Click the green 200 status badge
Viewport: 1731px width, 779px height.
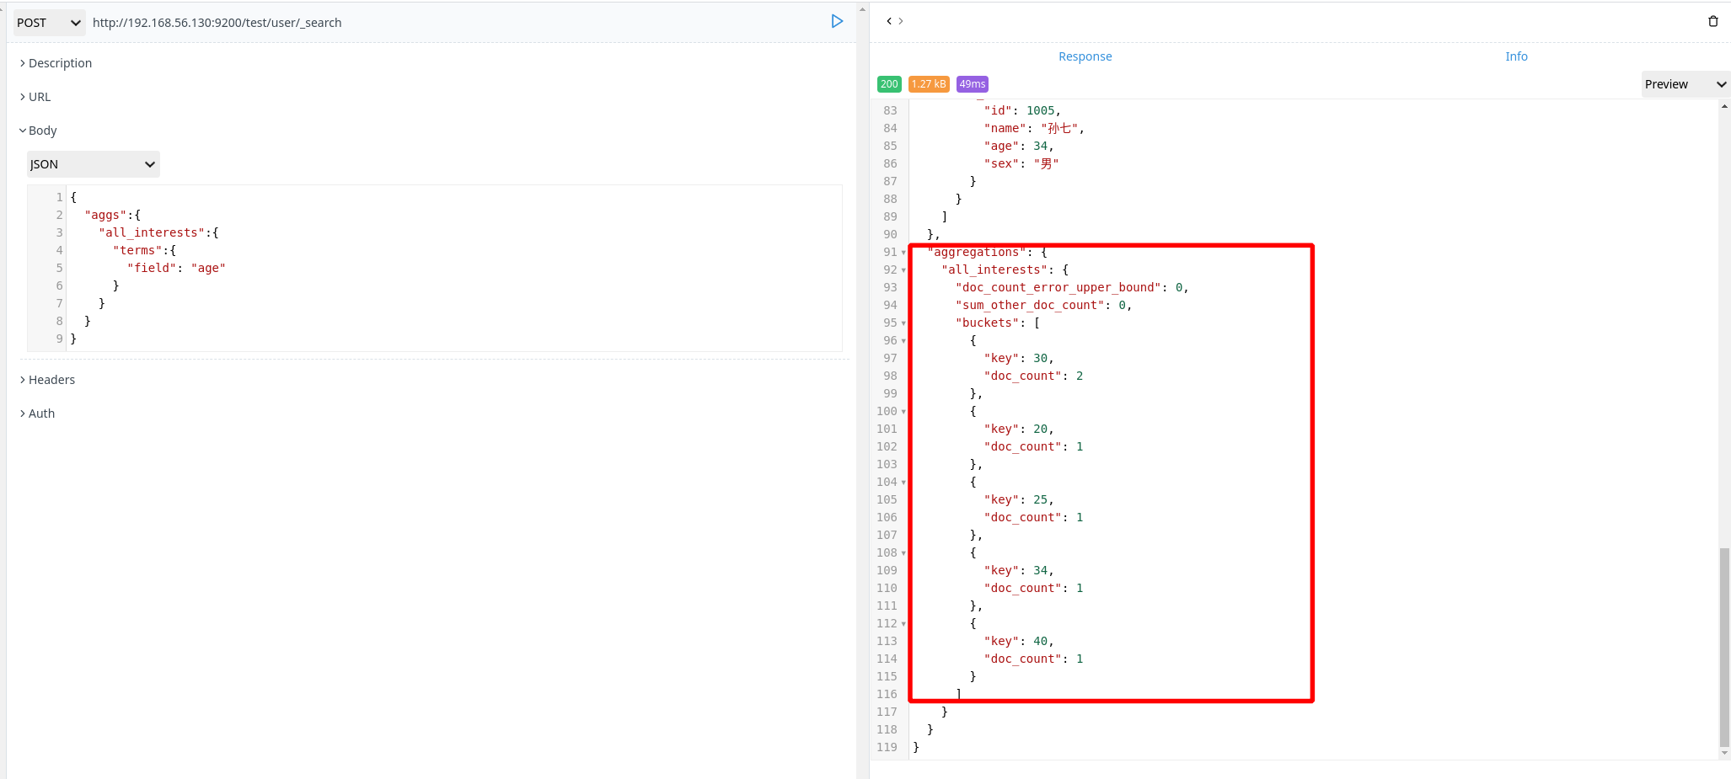[x=888, y=83]
